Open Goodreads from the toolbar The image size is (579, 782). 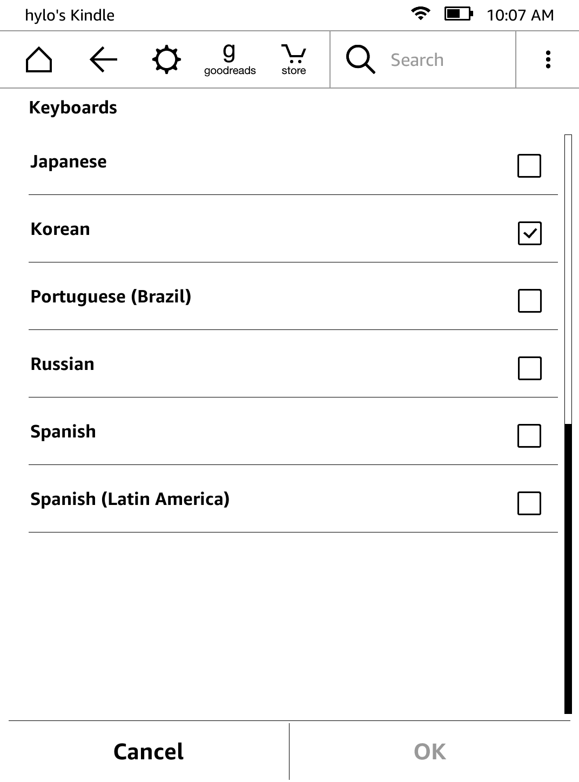coord(230,59)
